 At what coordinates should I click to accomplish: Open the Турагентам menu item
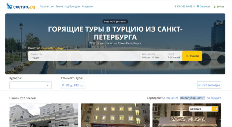coord(47,6)
